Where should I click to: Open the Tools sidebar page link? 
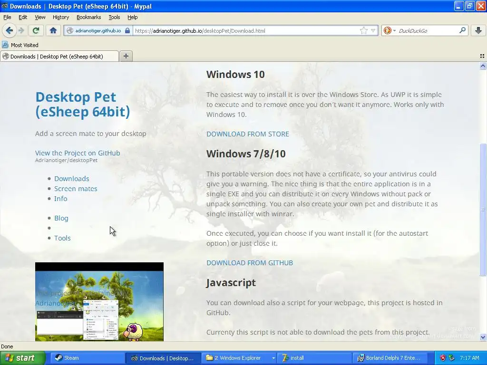point(62,238)
